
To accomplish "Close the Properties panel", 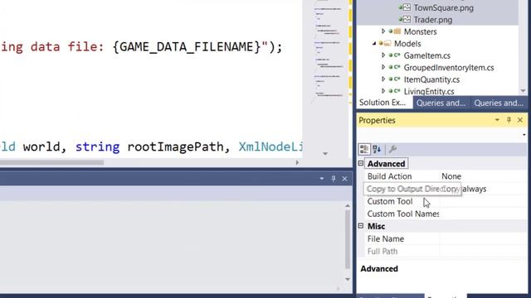I will (520, 120).
